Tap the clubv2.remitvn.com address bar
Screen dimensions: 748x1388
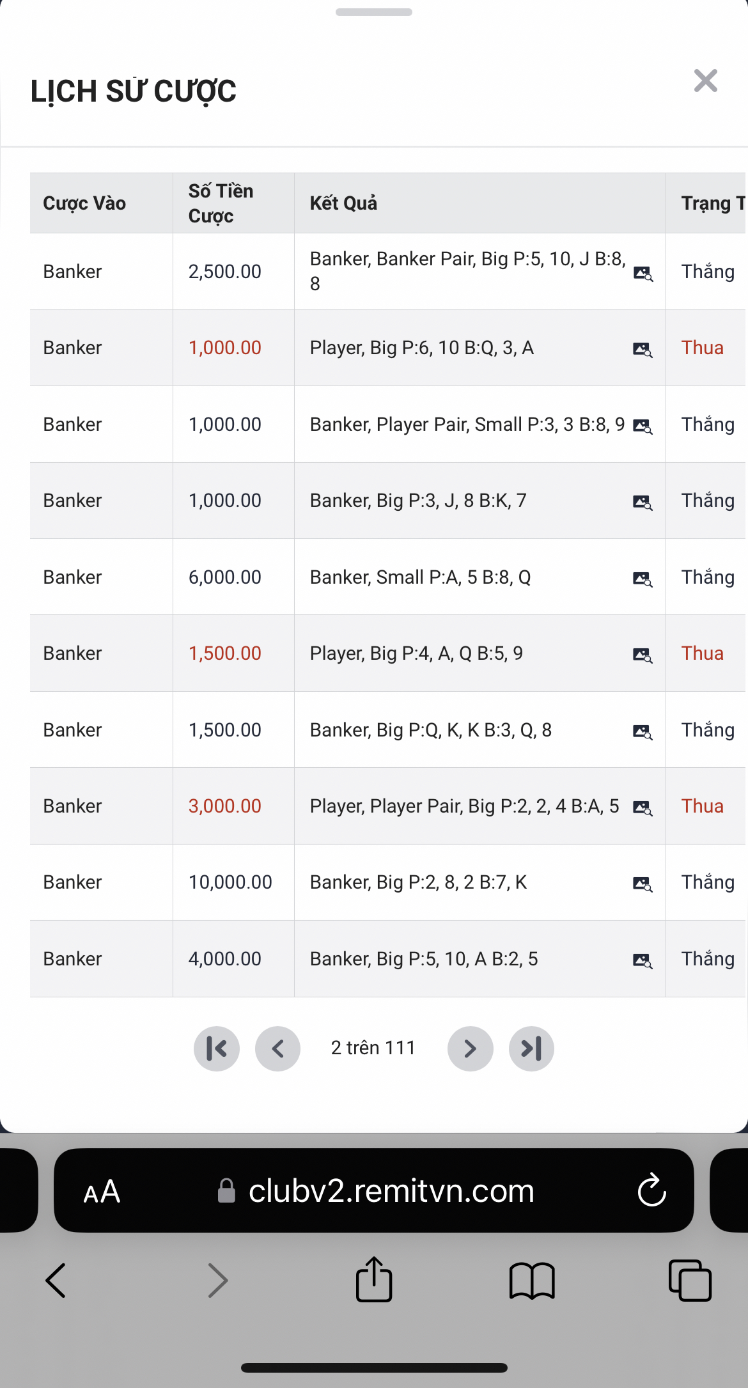click(x=390, y=1190)
